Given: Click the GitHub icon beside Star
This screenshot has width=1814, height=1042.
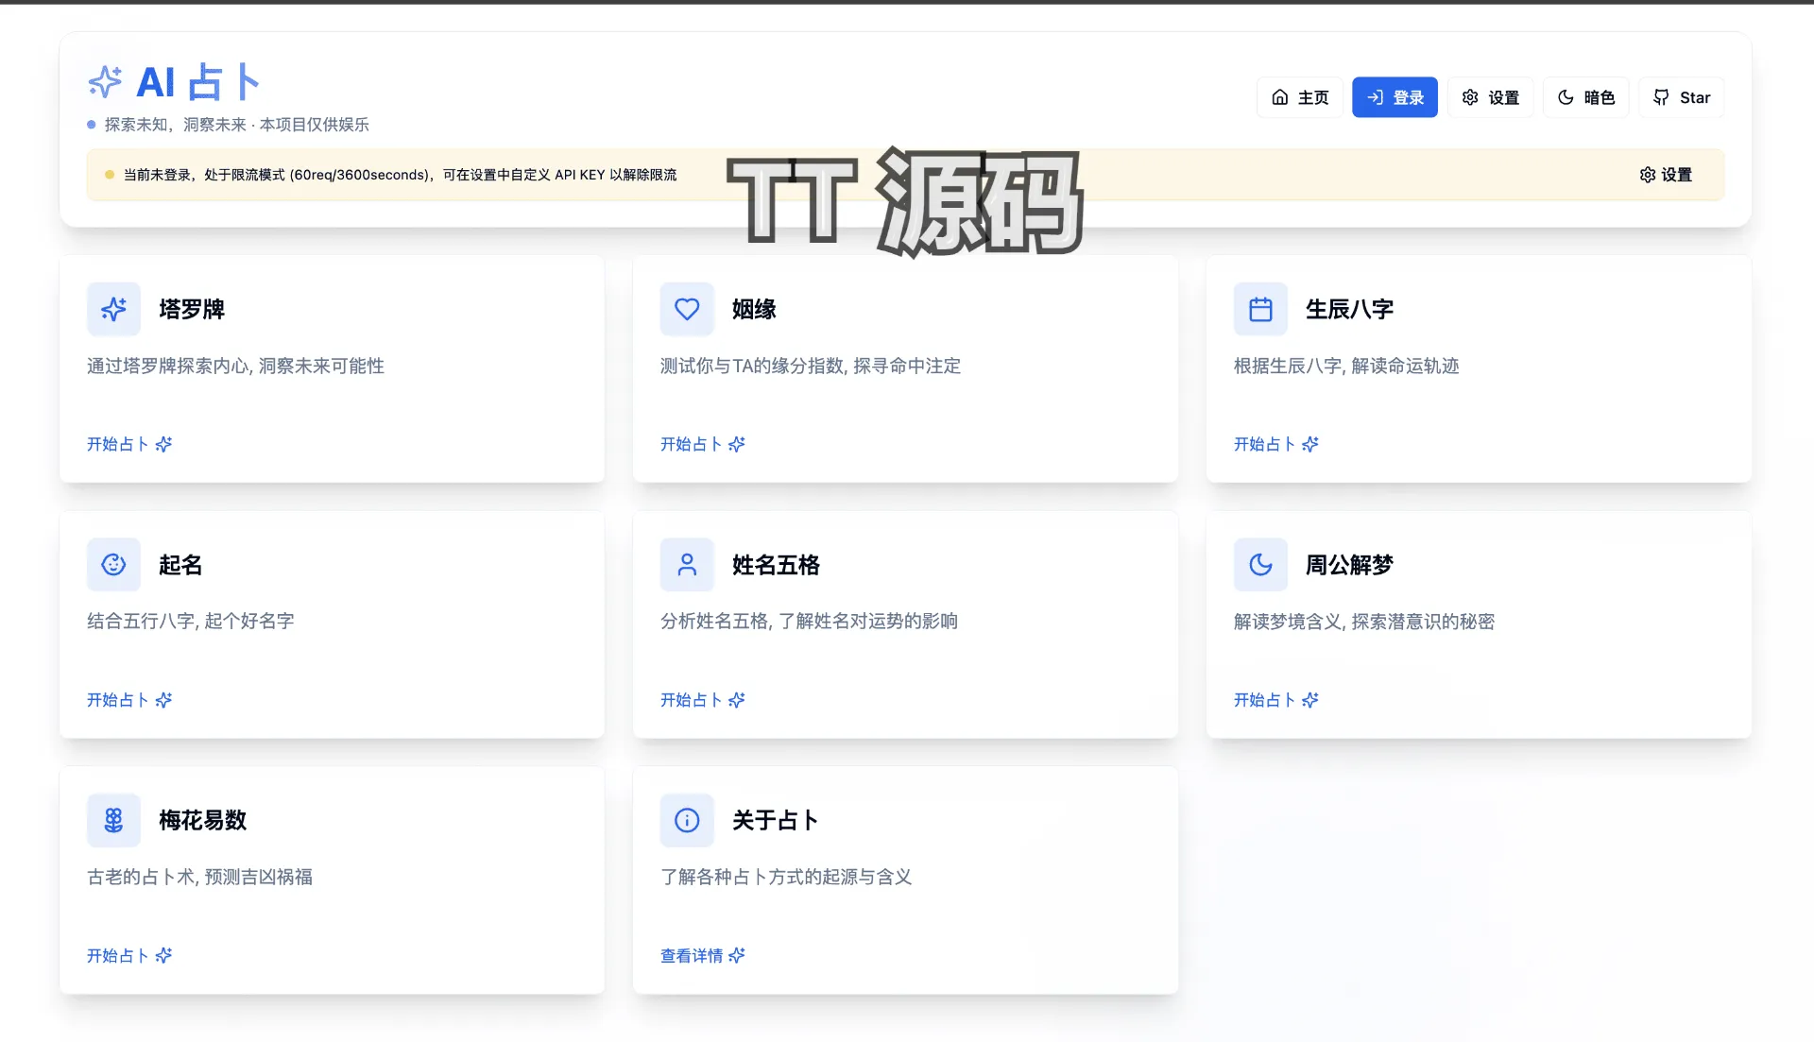Looking at the screenshot, I should click(1661, 97).
